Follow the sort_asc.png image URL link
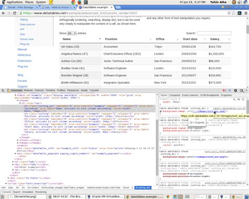 209,111
